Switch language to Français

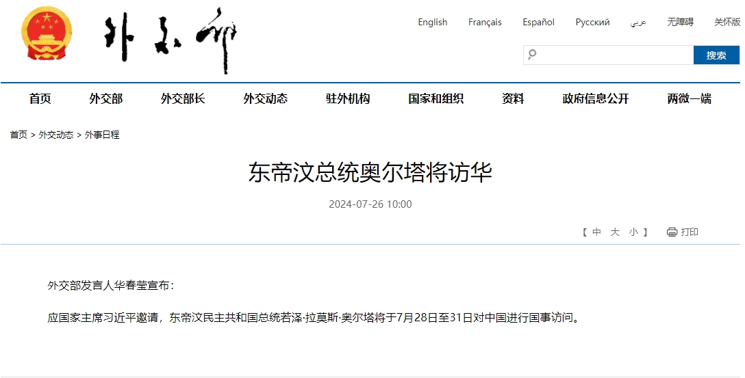[x=485, y=22]
